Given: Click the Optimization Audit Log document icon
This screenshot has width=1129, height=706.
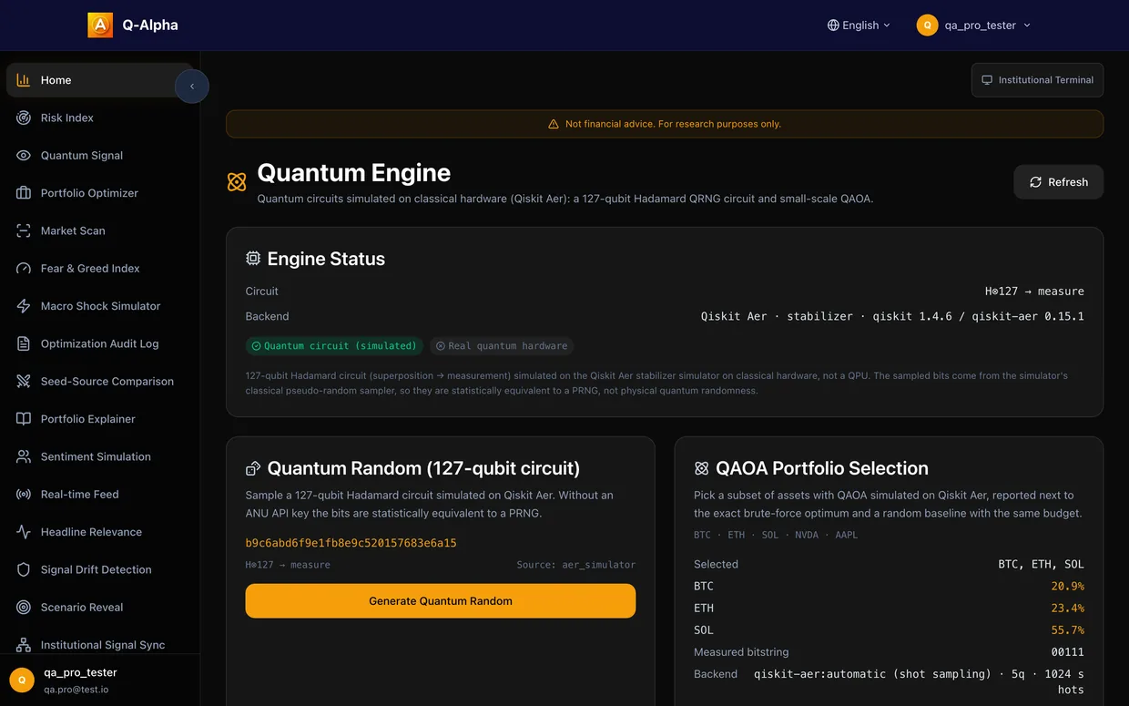Looking at the screenshot, I should click(24, 343).
